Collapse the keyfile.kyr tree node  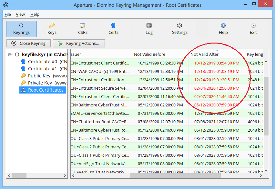click(x=10, y=55)
